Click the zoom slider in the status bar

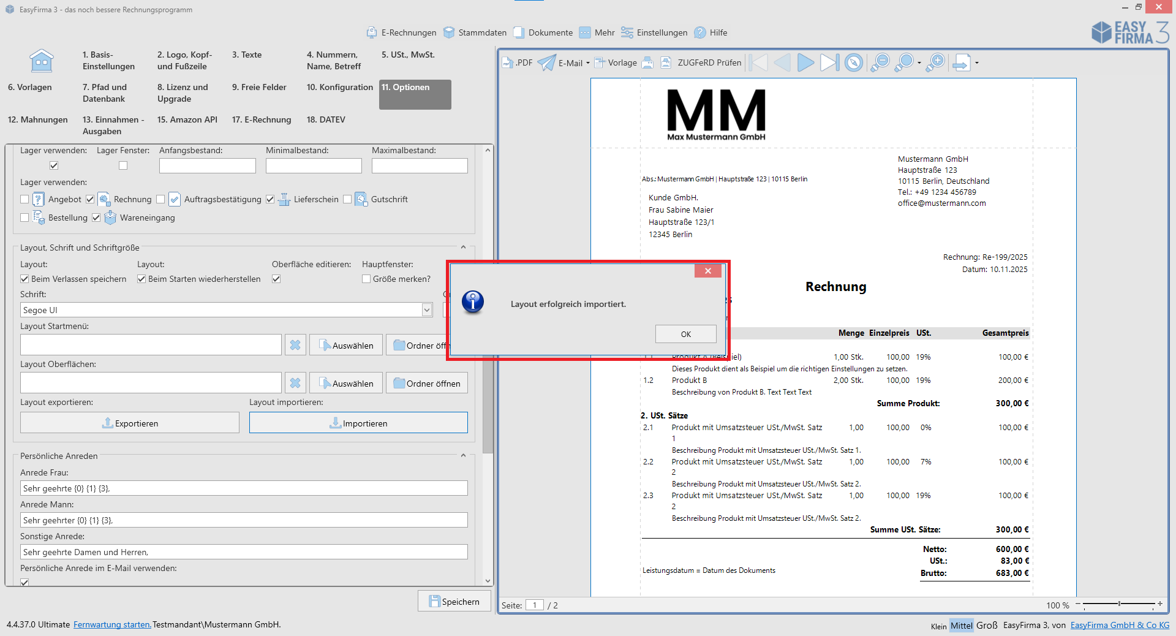[1119, 604]
